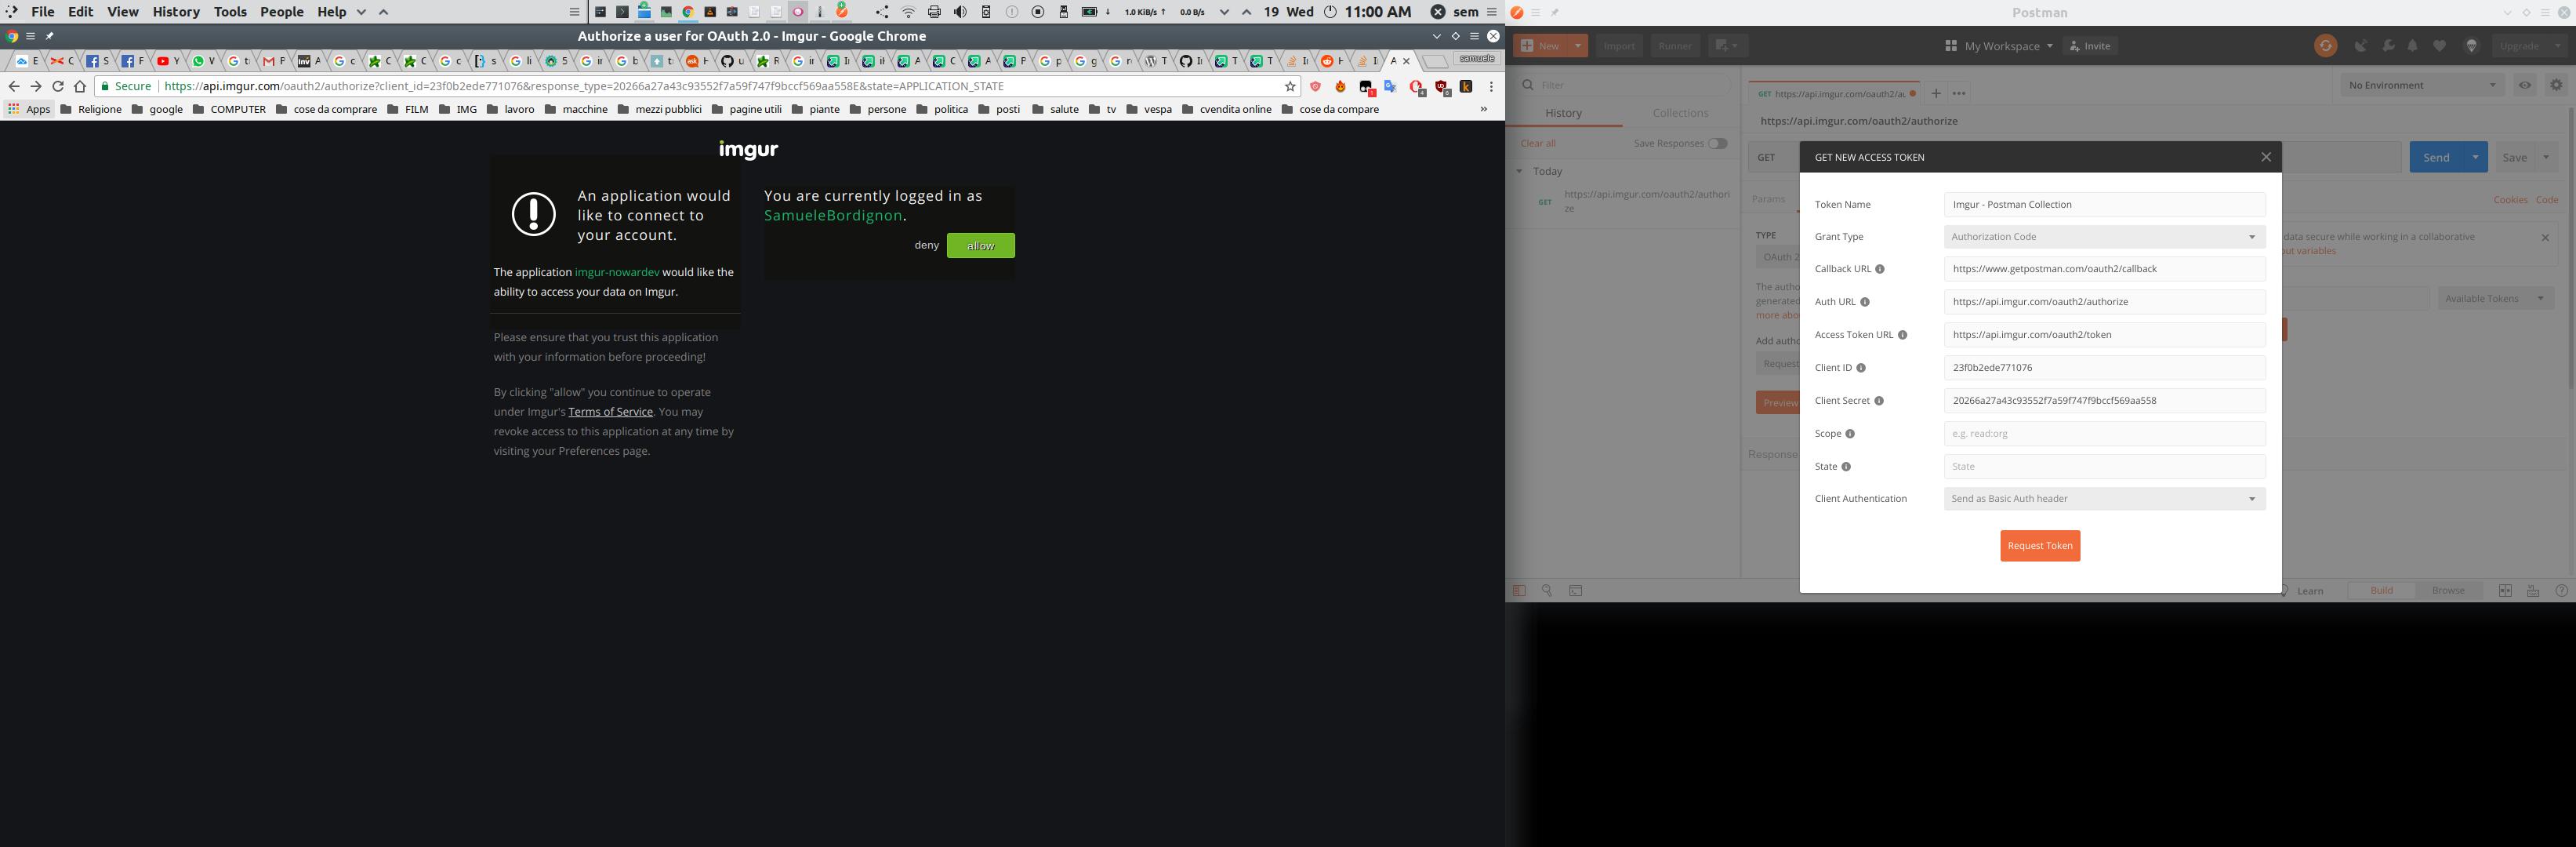Viewport: 2576px width, 847px height.
Task: Click the Wi-Fi icon in system tray
Action: (x=908, y=12)
